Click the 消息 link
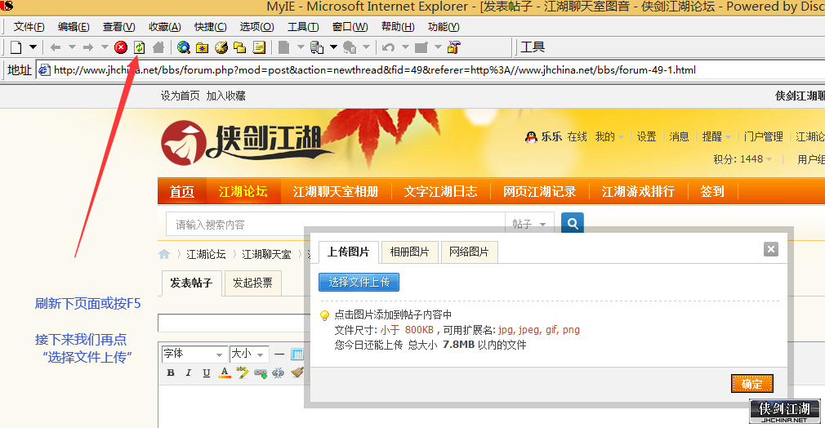This screenshot has height=428, width=825. 680,137
